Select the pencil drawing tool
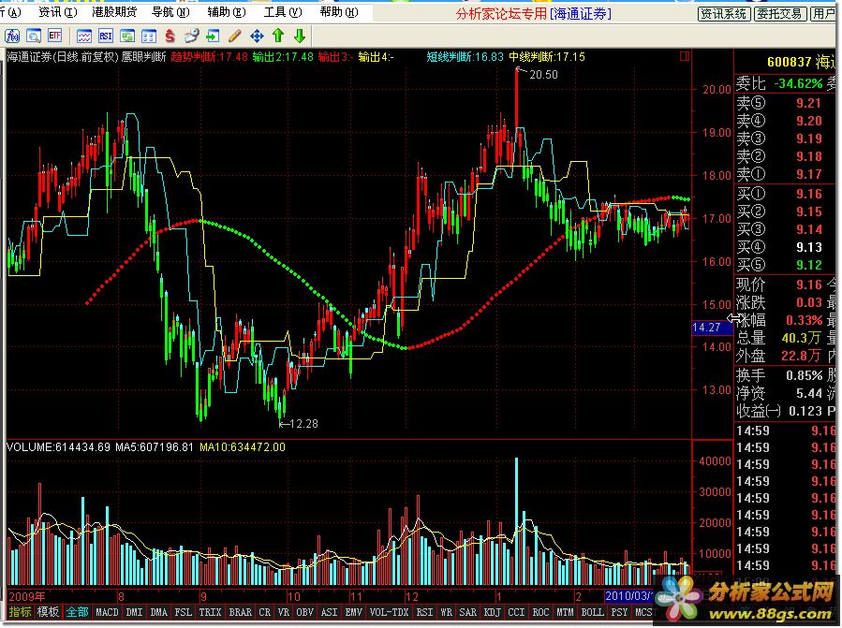The image size is (842, 628). [235, 36]
